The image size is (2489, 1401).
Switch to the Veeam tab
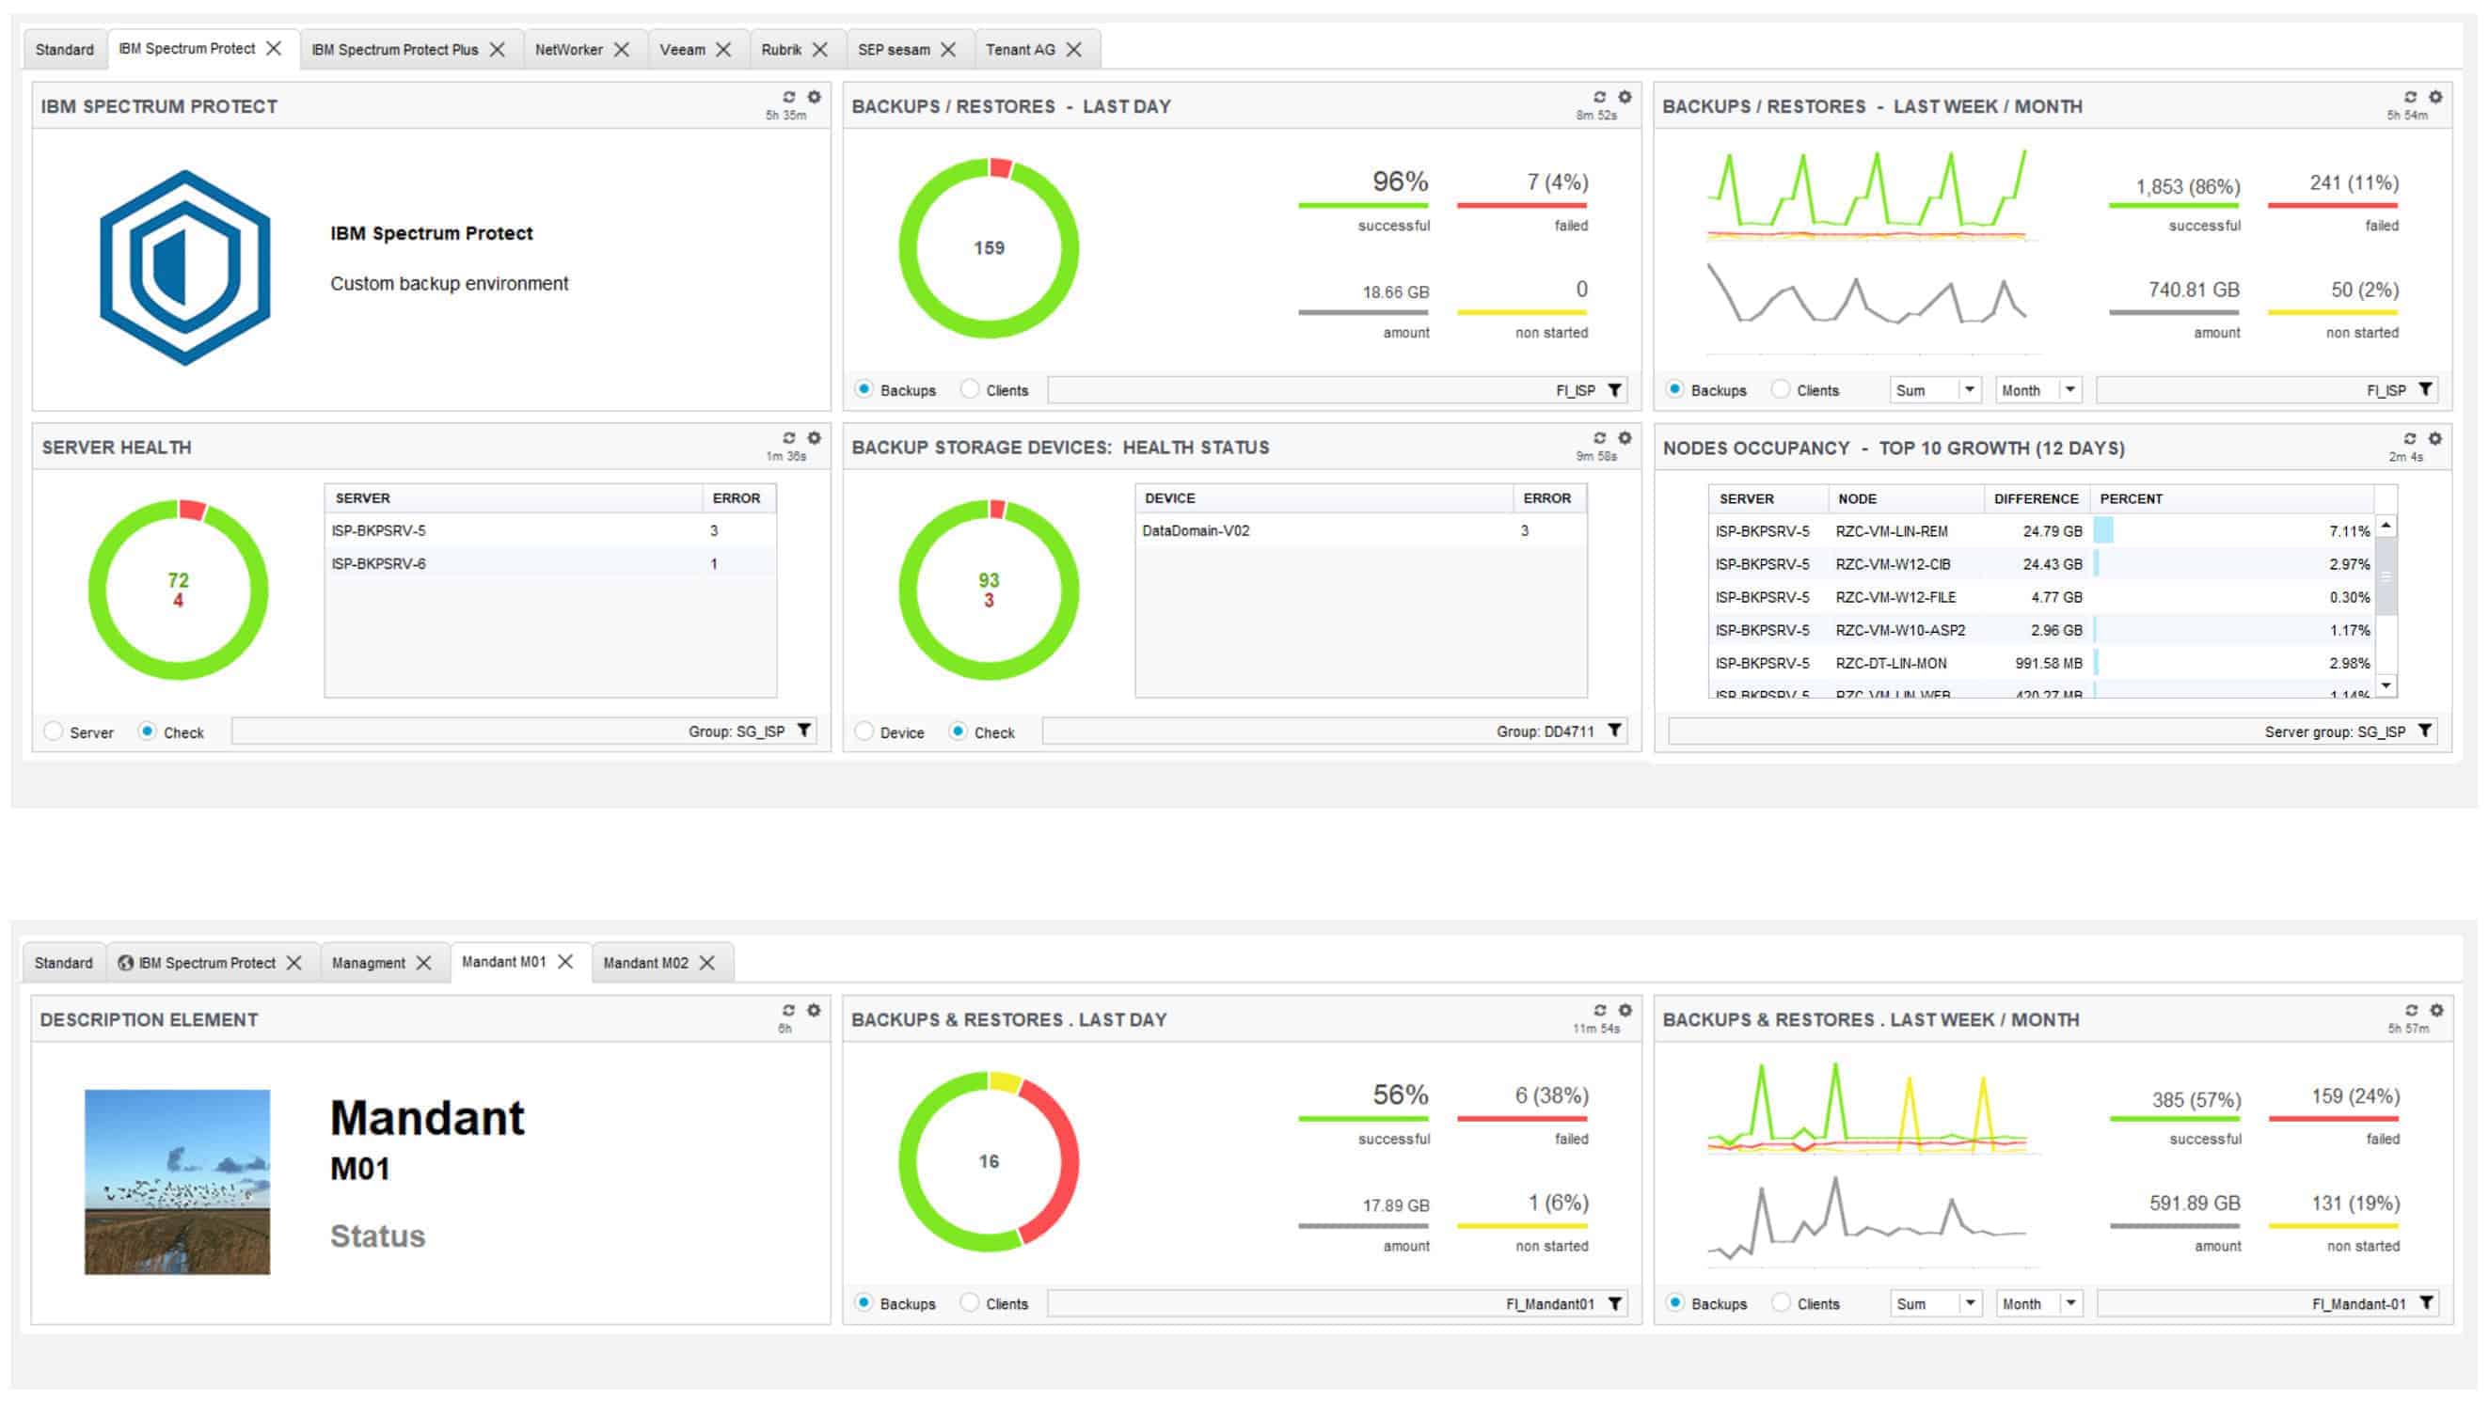click(x=682, y=50)
